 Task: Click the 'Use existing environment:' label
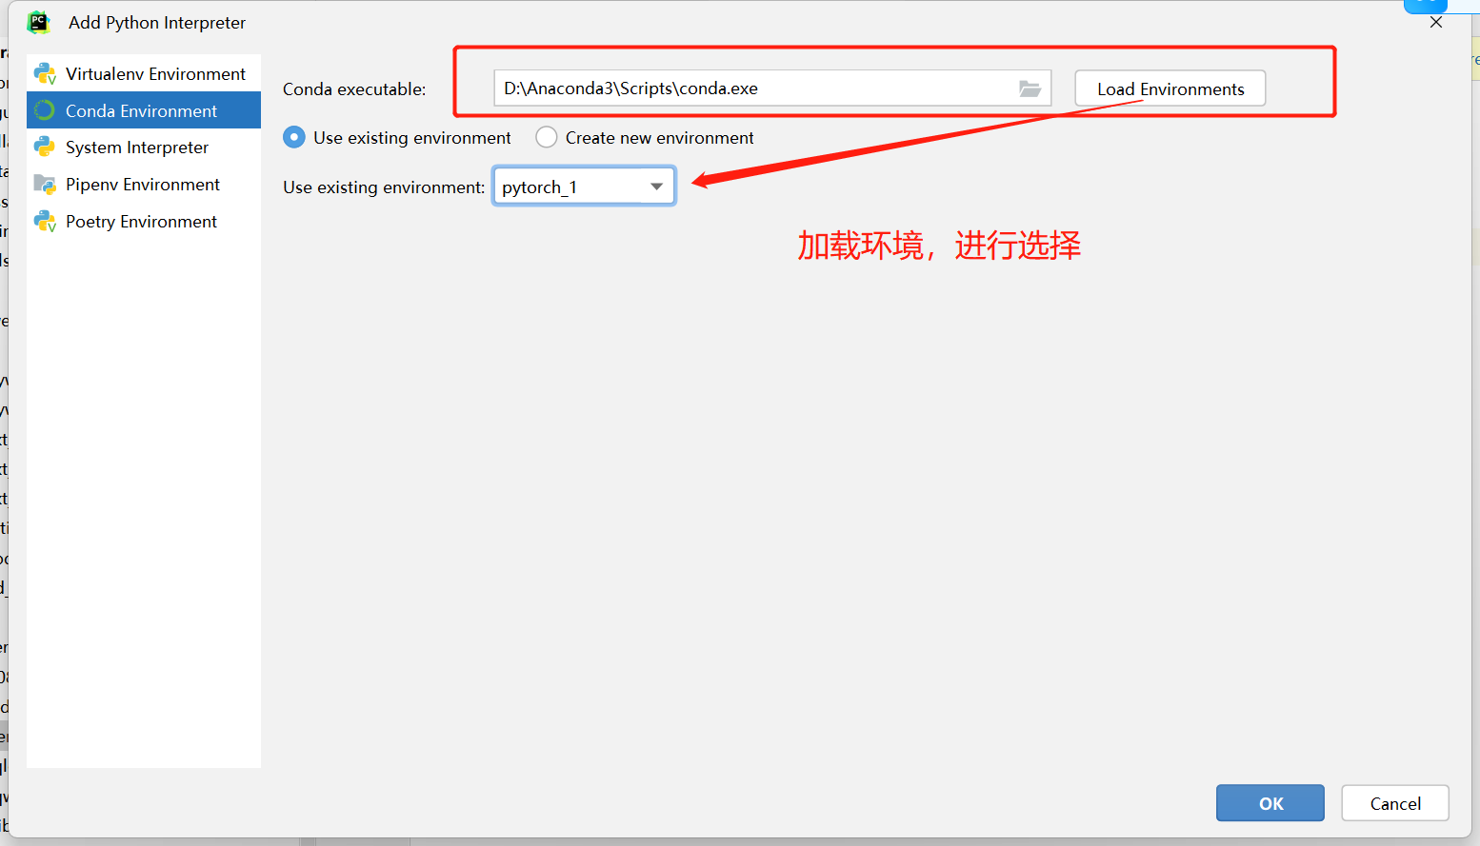coord(384,187)
